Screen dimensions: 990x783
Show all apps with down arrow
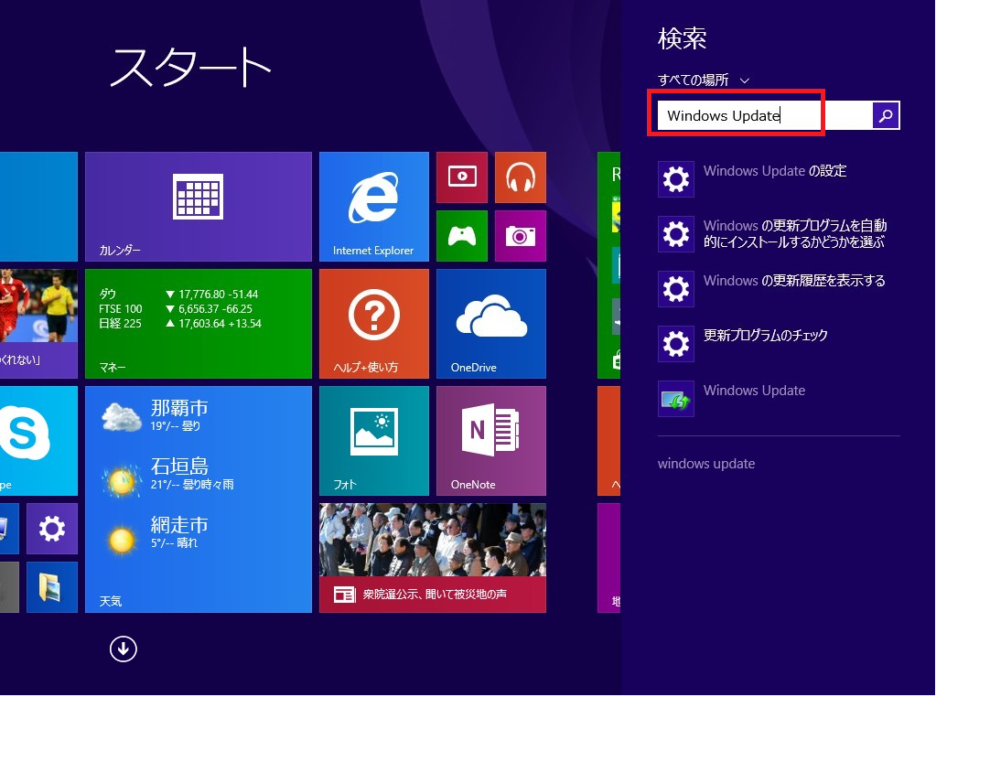point(123,649)
